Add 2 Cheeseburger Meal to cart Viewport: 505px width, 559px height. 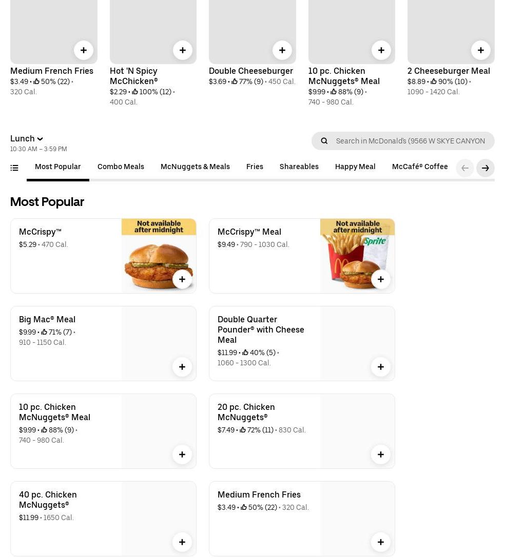pyautogui.click(x=480, y=50)
